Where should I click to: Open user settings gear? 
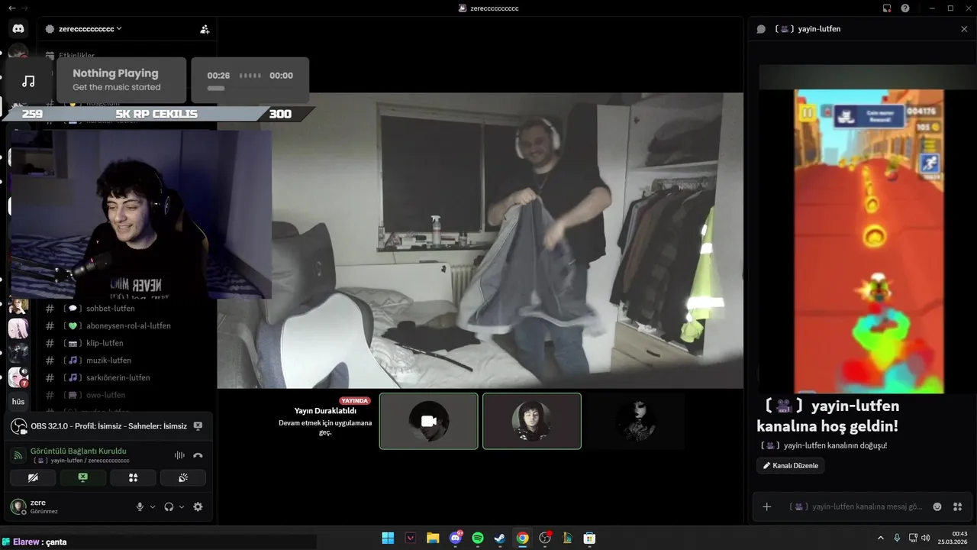[198, 506]
